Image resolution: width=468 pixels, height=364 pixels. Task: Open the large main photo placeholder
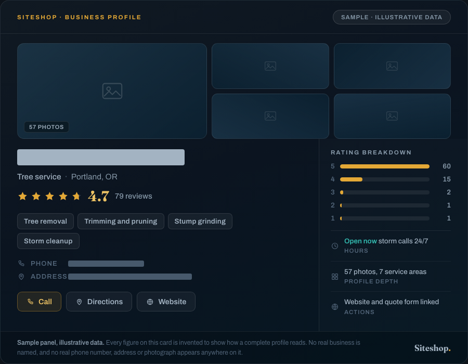112,91
